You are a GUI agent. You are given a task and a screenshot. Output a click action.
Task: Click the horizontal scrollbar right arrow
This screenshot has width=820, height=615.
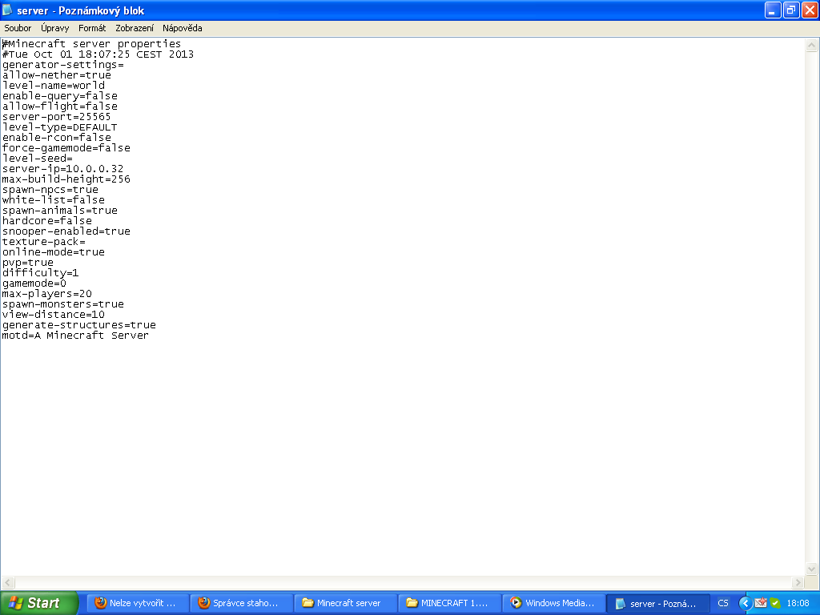(798, 582)
